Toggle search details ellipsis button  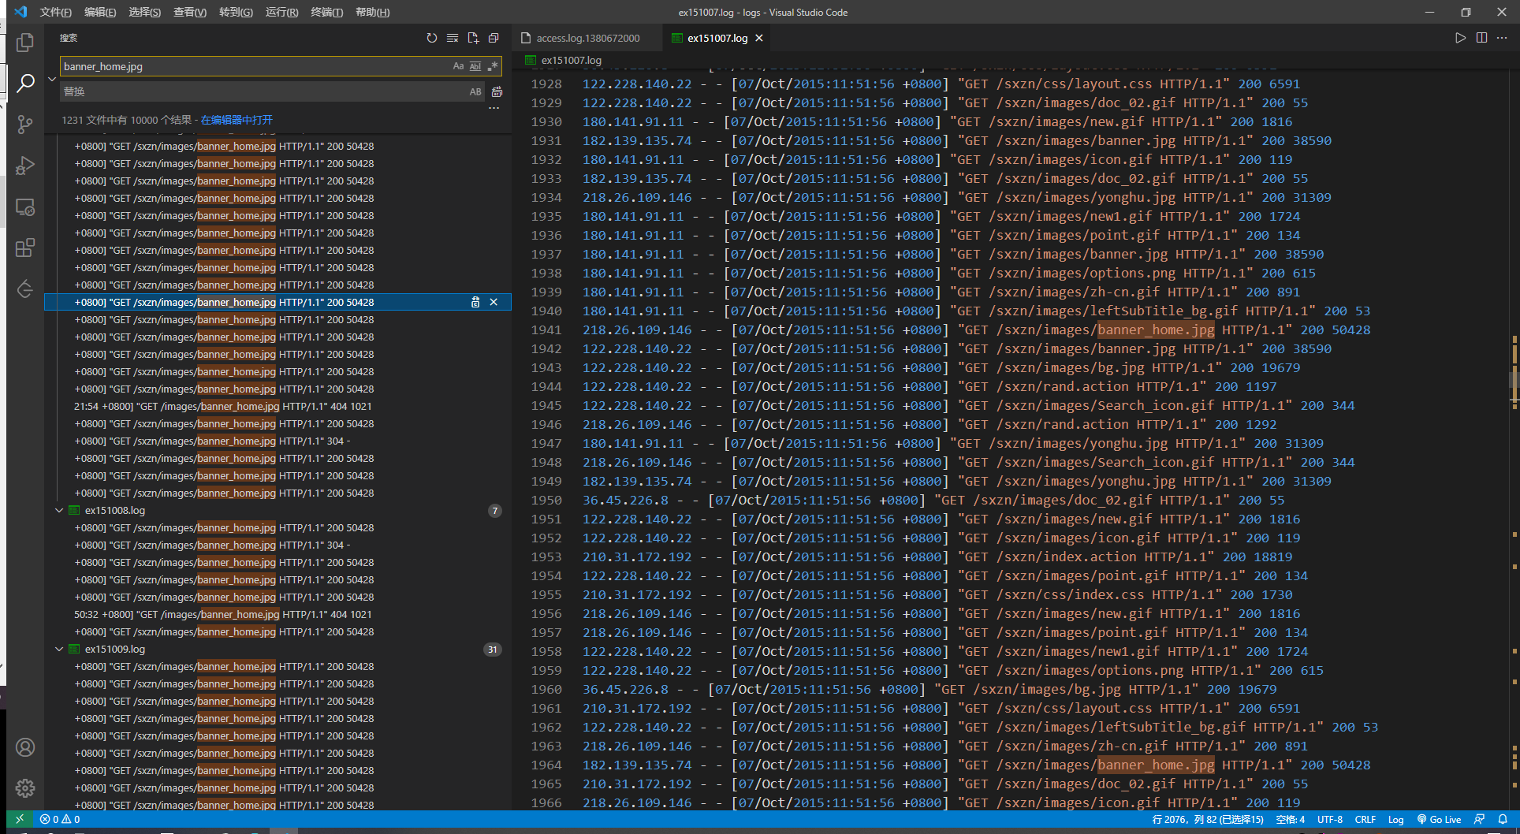click(x=494, y=109)
